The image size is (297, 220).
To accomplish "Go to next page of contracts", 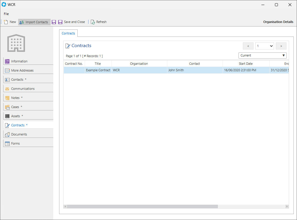I will (281, 46).
